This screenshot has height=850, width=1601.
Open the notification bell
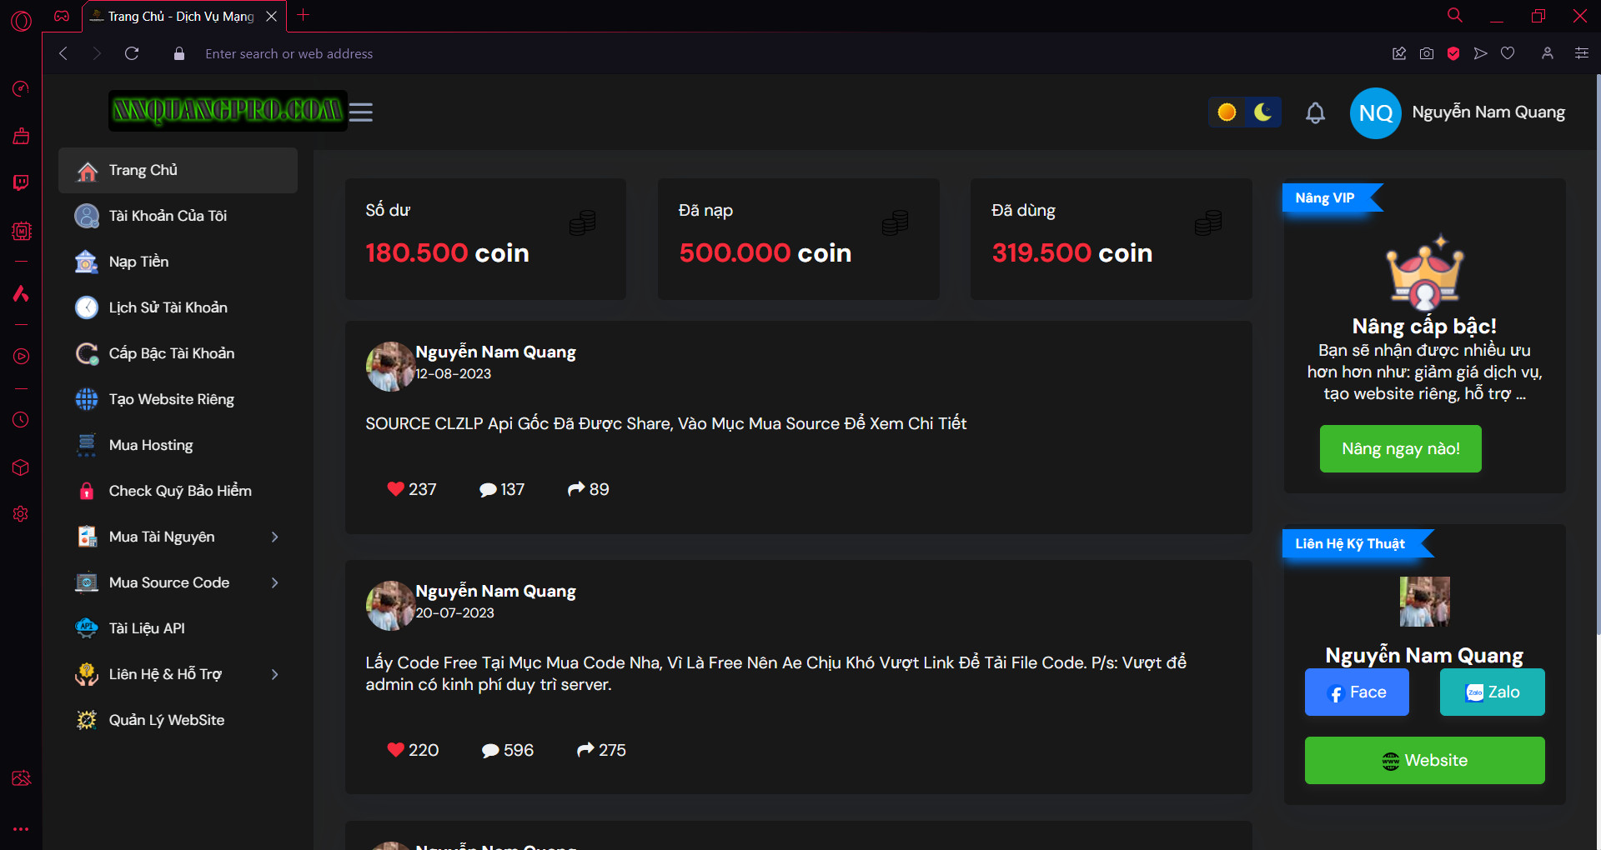pyautogui.click(x=1315, y=112)
